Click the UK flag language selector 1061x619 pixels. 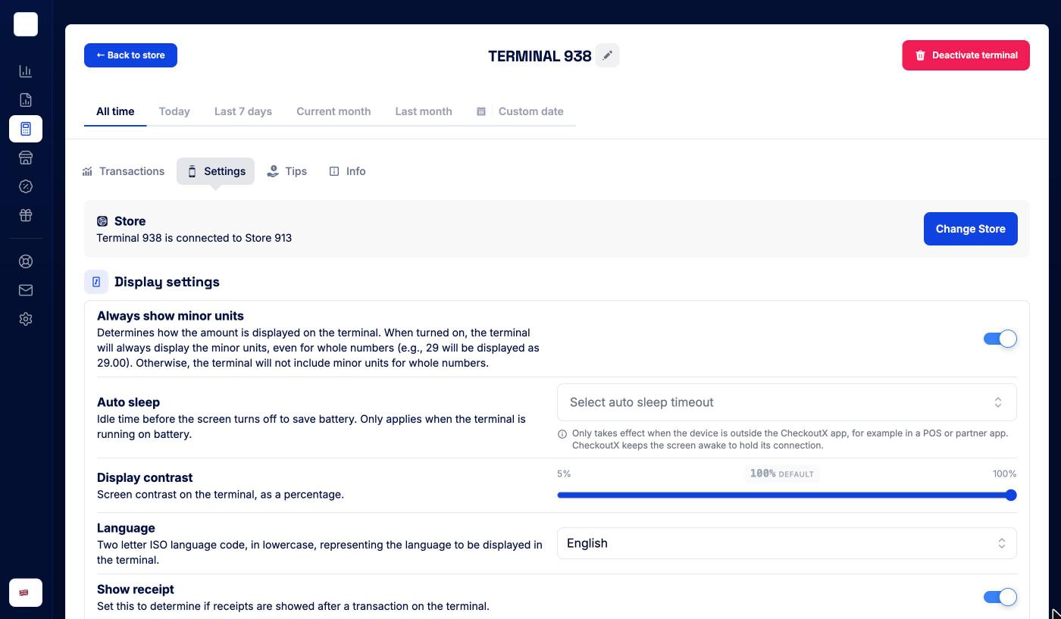26,592
